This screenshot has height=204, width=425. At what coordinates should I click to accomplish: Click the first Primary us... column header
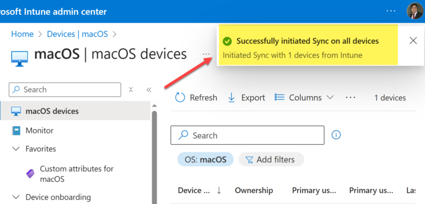pyautogui.click(x=314, y=190)
